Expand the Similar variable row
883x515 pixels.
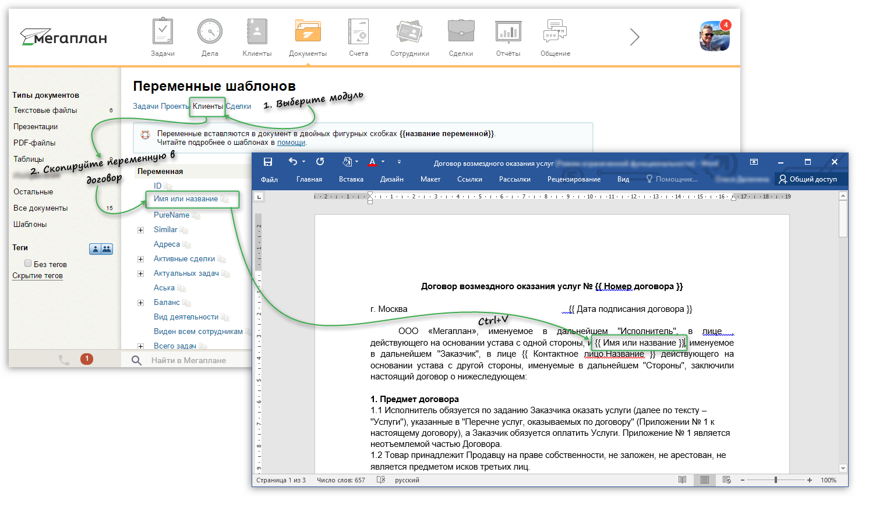click(x=140, y=230)
